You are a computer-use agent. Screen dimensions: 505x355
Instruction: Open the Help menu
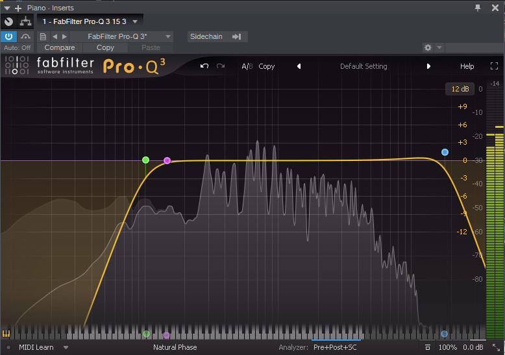point(467,66)
